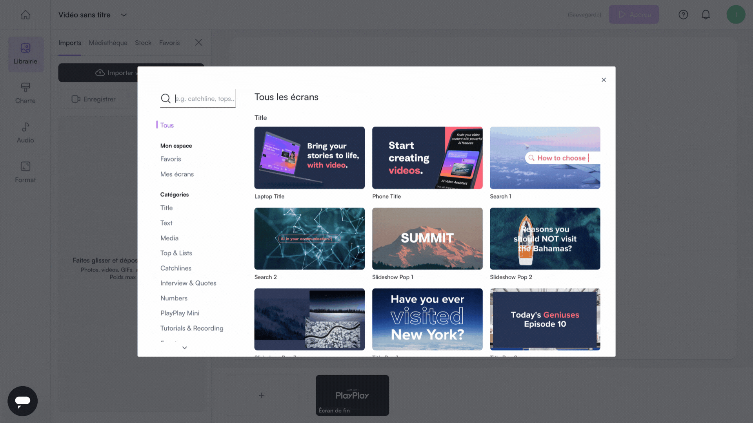Expand more categories with the down chevron
Viewport: 753px width, 423px height.
185,348
